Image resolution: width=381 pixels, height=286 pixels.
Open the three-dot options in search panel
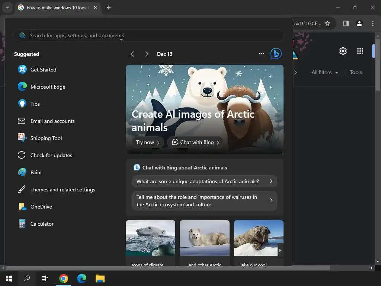coord(262,54)
